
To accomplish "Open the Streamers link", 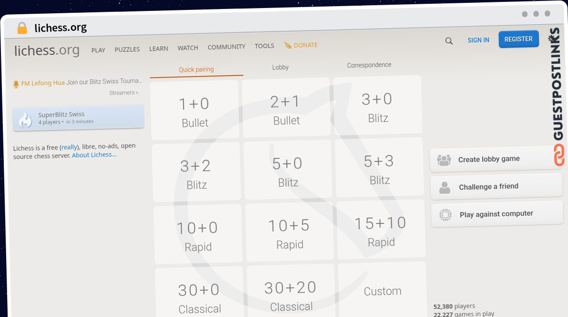I will tap(124, 93).
